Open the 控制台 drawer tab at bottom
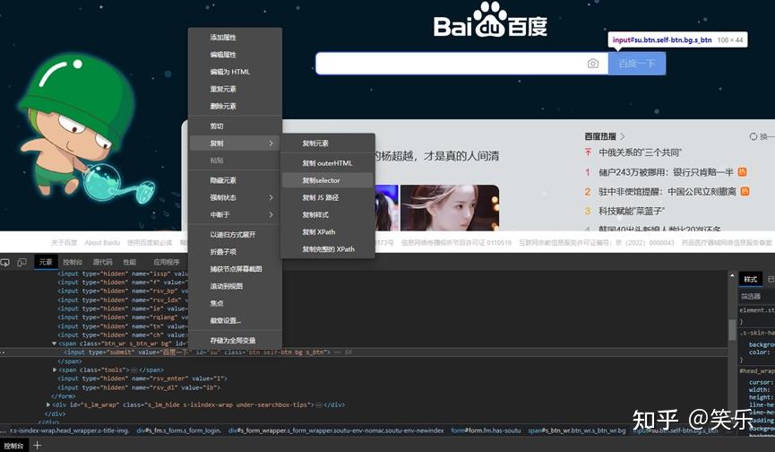Screen dimensions: 775x452 (x=13, y=446)
